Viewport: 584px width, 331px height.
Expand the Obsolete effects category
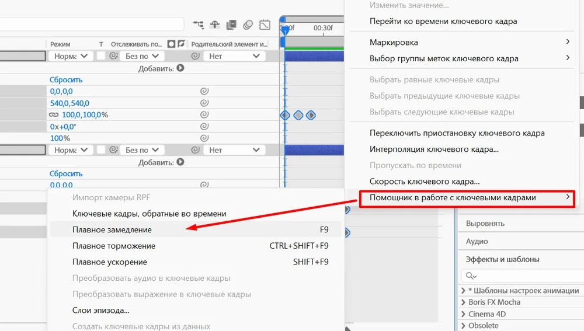(x=463, y=325)
